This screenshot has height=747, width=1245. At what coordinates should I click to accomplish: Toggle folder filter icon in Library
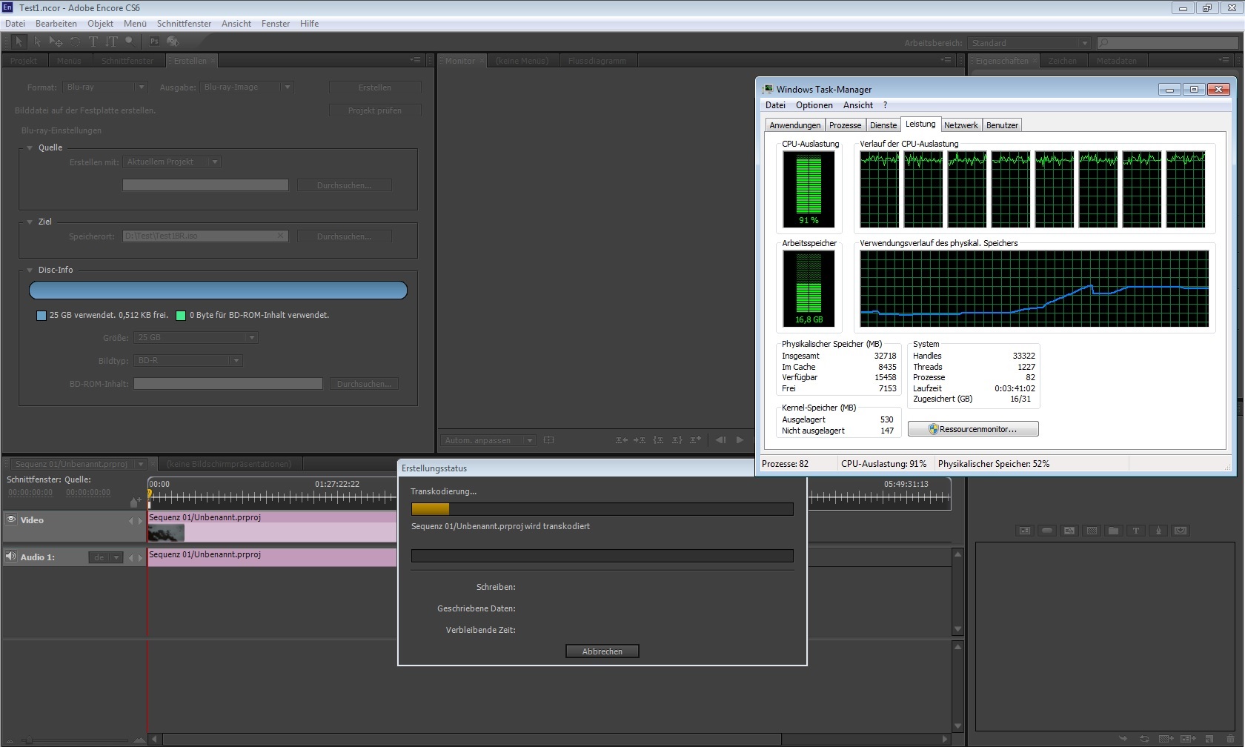tap(1114, 531)
